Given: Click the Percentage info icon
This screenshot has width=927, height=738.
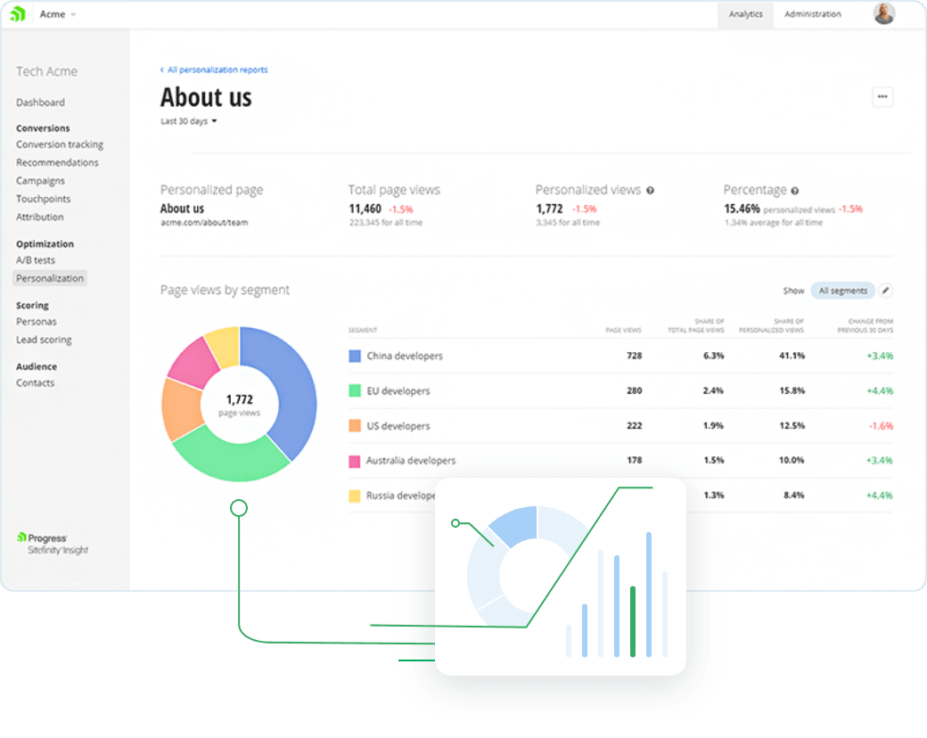Looking at the screenshot, I should (795, 190).
